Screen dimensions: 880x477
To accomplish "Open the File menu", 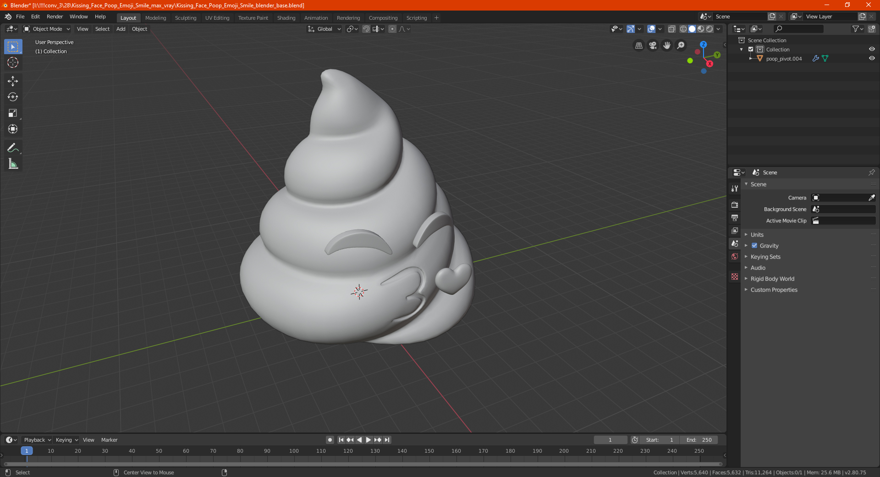I will pos(20,17).
